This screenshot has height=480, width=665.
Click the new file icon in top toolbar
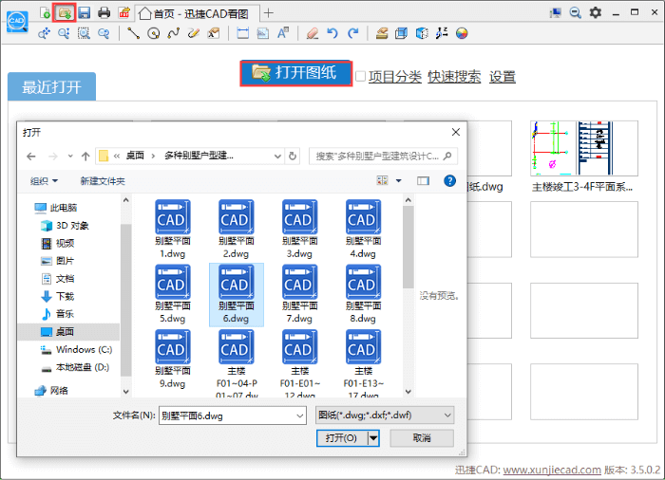45,12
